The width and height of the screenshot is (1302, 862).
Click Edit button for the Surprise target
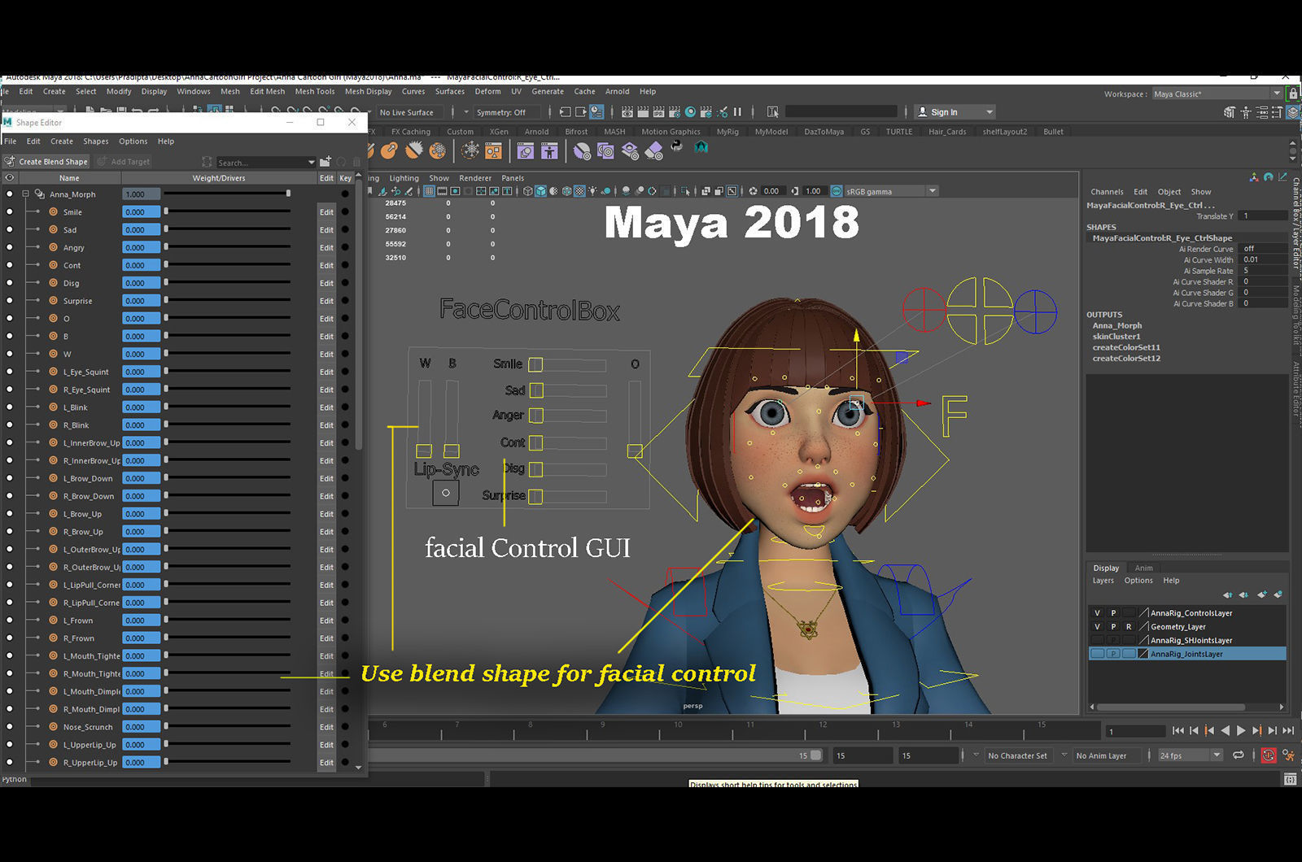pos(326,301)
